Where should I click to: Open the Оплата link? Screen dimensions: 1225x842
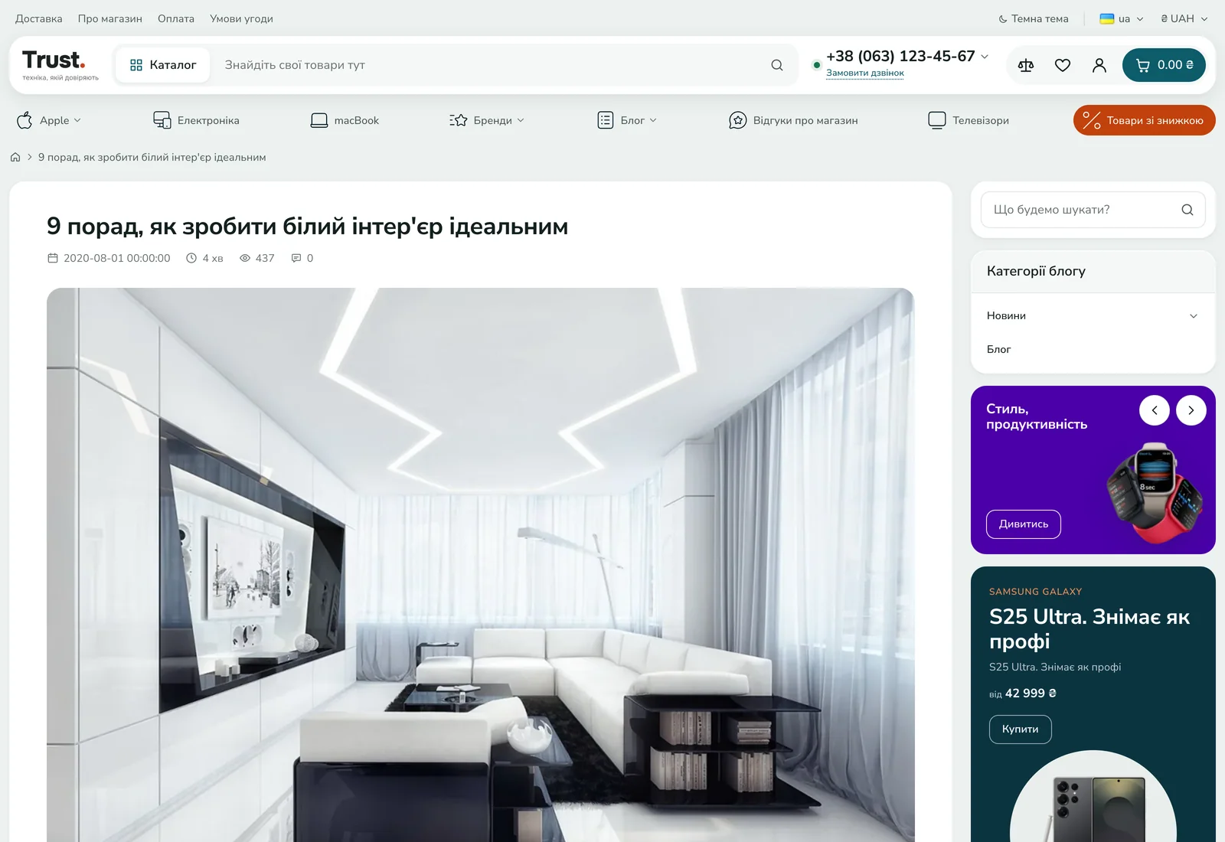pos(176,18)
